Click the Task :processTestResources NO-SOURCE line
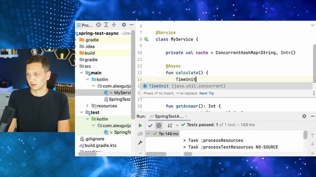316x177 pixels. [x=231, y=147]
